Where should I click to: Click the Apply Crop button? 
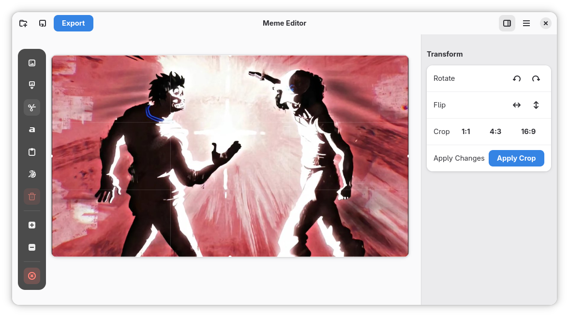516,158
